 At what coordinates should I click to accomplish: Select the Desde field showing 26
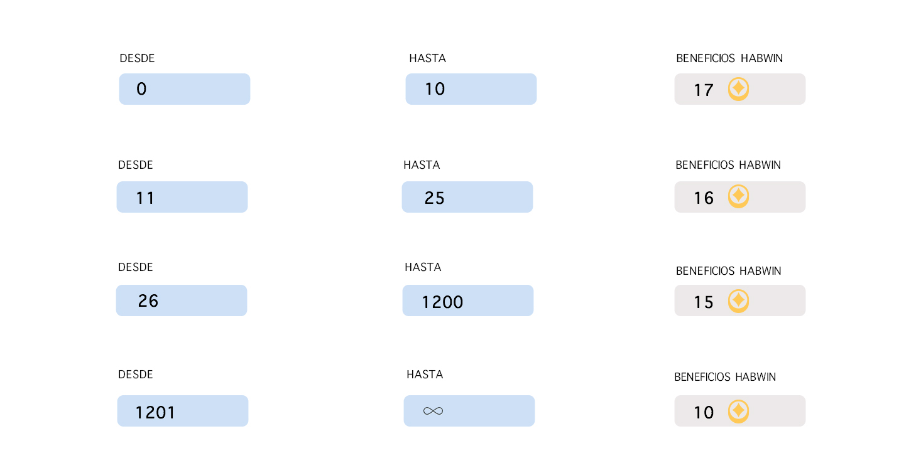(182, 300)
